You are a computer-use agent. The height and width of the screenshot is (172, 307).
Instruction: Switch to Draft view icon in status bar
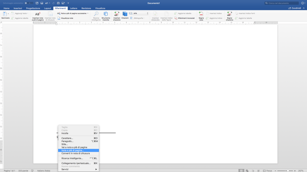pos(259,171)
